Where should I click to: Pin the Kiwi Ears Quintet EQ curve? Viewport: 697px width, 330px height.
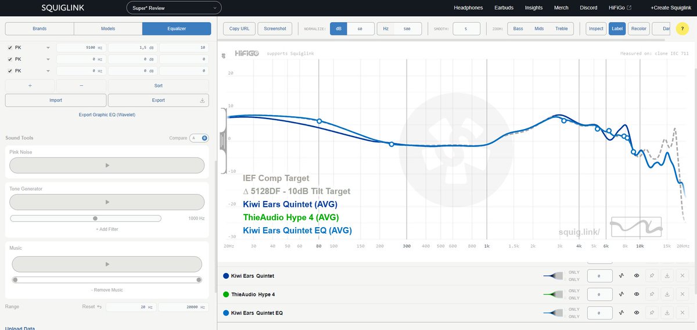(652, 313)
